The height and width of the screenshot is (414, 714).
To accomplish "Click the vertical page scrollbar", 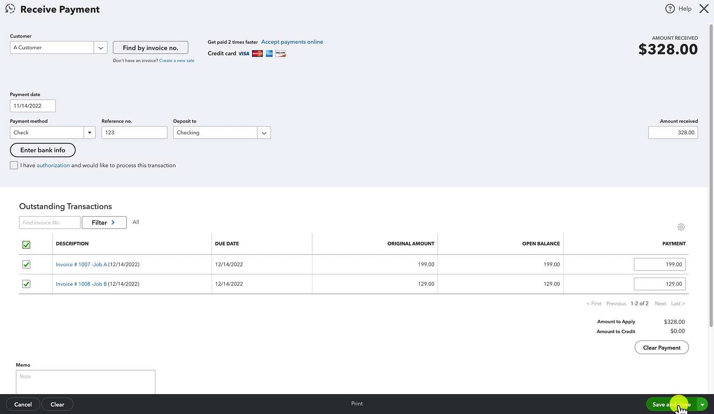I will [x=711, y=176].
